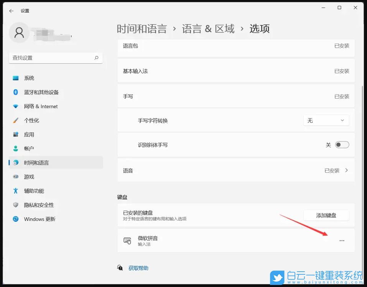Expand the 语音 settings row

point(235,170)
